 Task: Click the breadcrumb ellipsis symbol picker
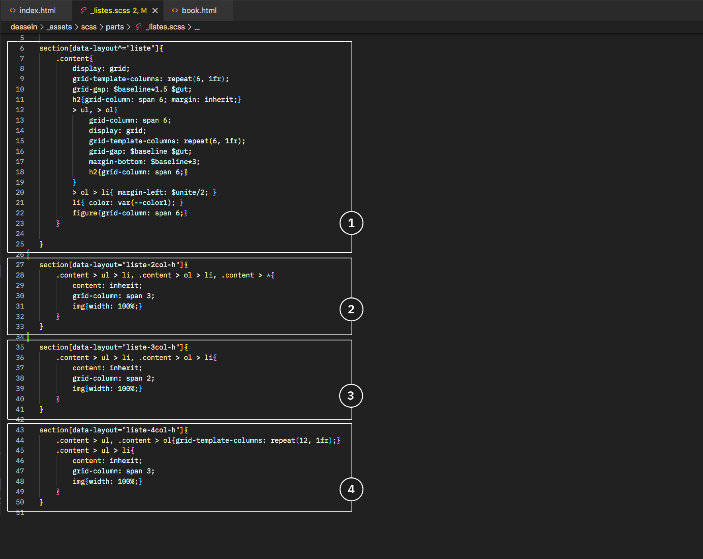click(x=197, y=27)
